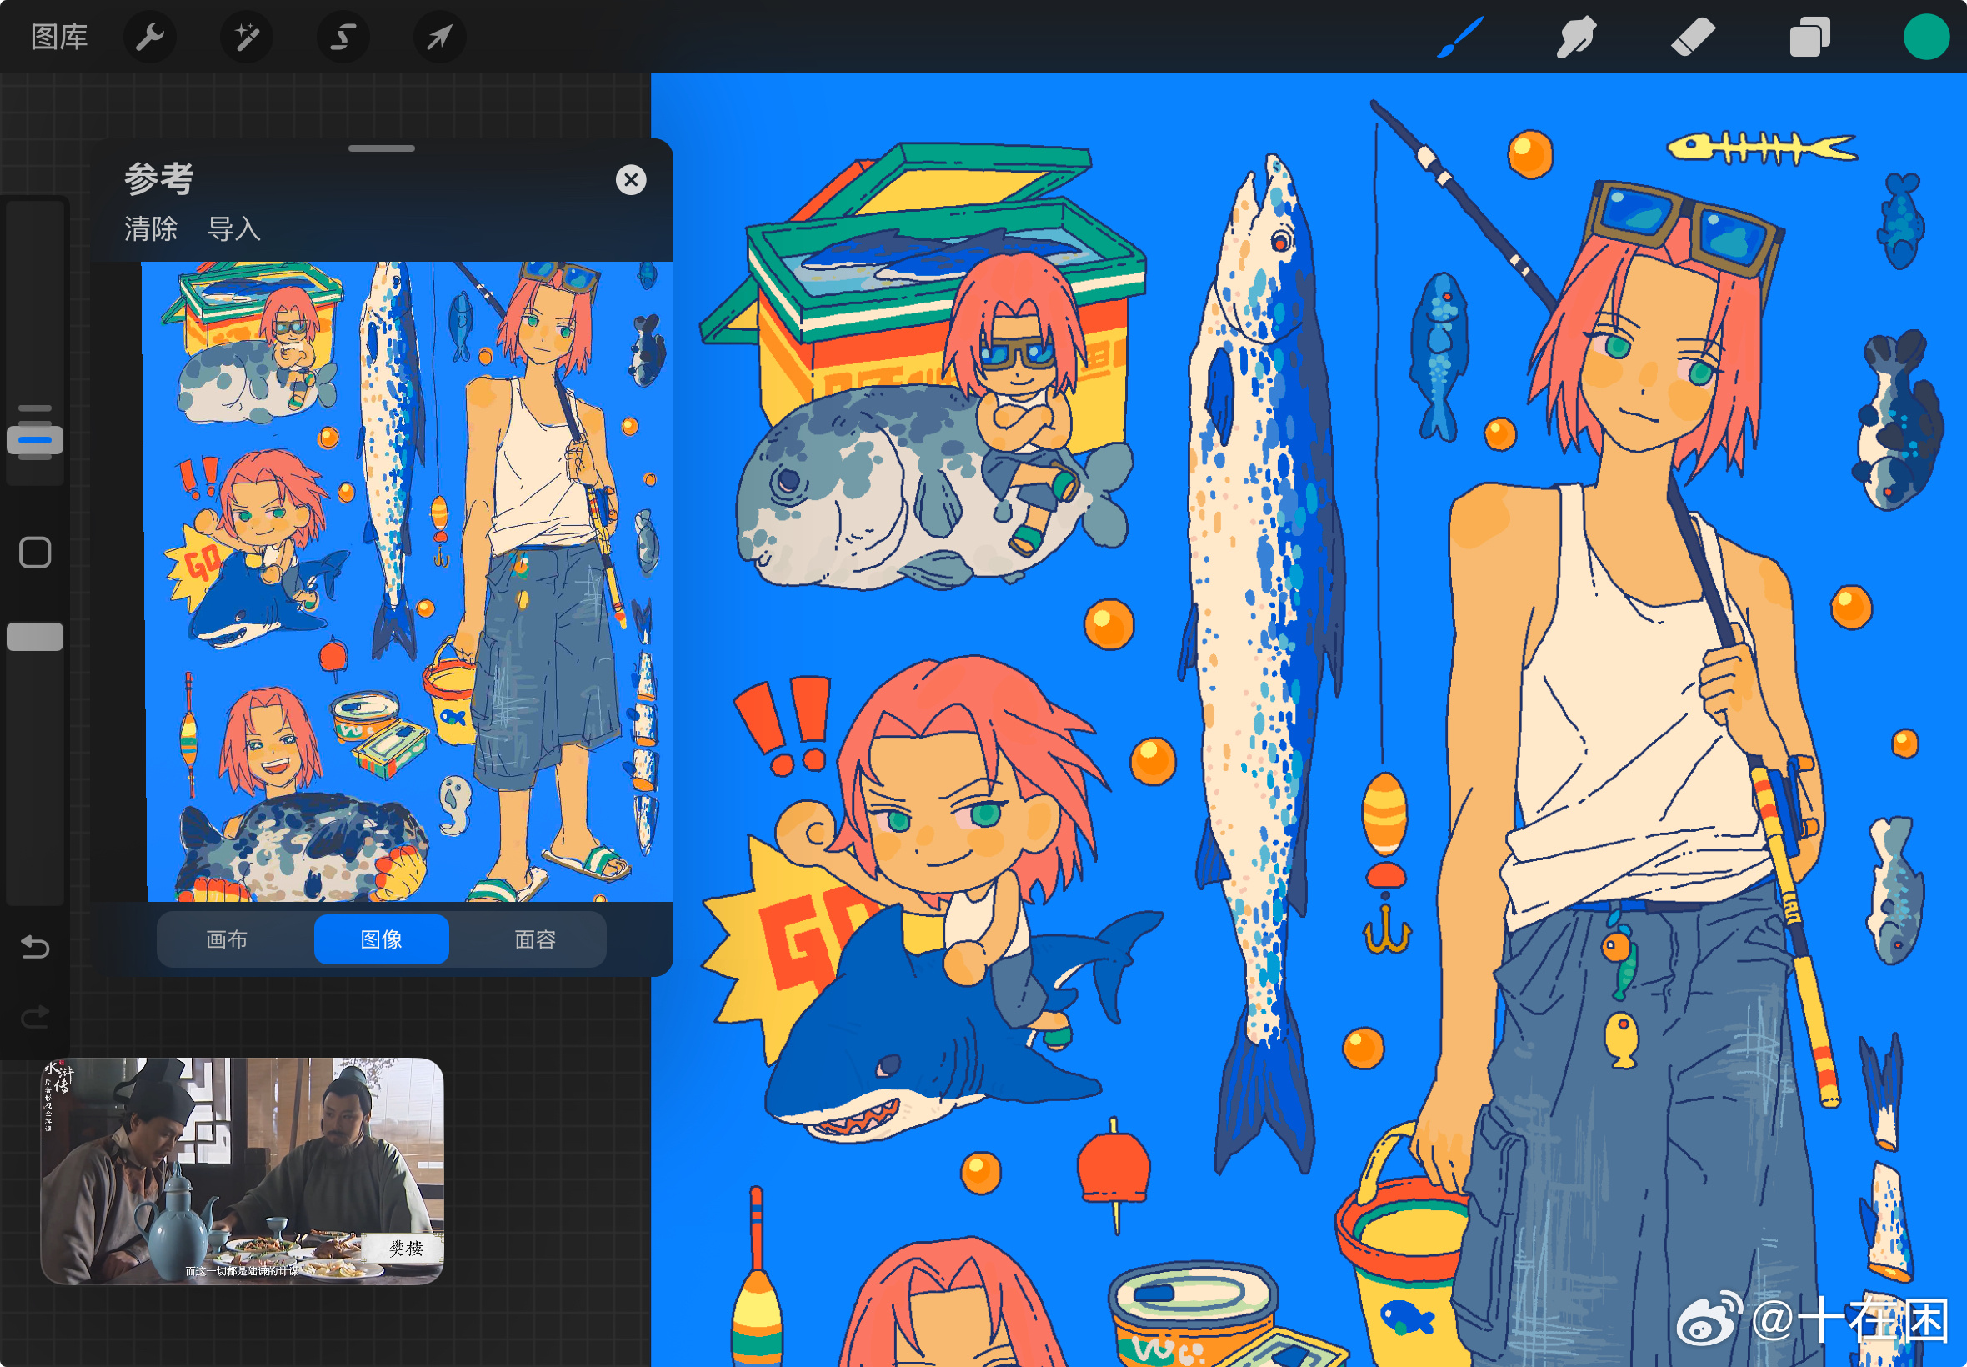Viewport: 1967px width, 1367px height.
Task: Switch to the 面容 tab
Action: (535, 939)
